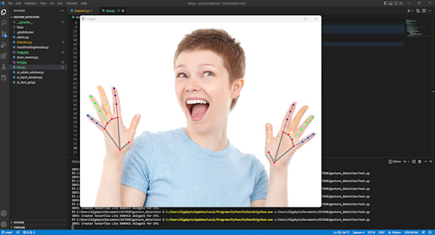Open the Edit menu
This screenshot has height=235, width=435.
tap(19, 3)
